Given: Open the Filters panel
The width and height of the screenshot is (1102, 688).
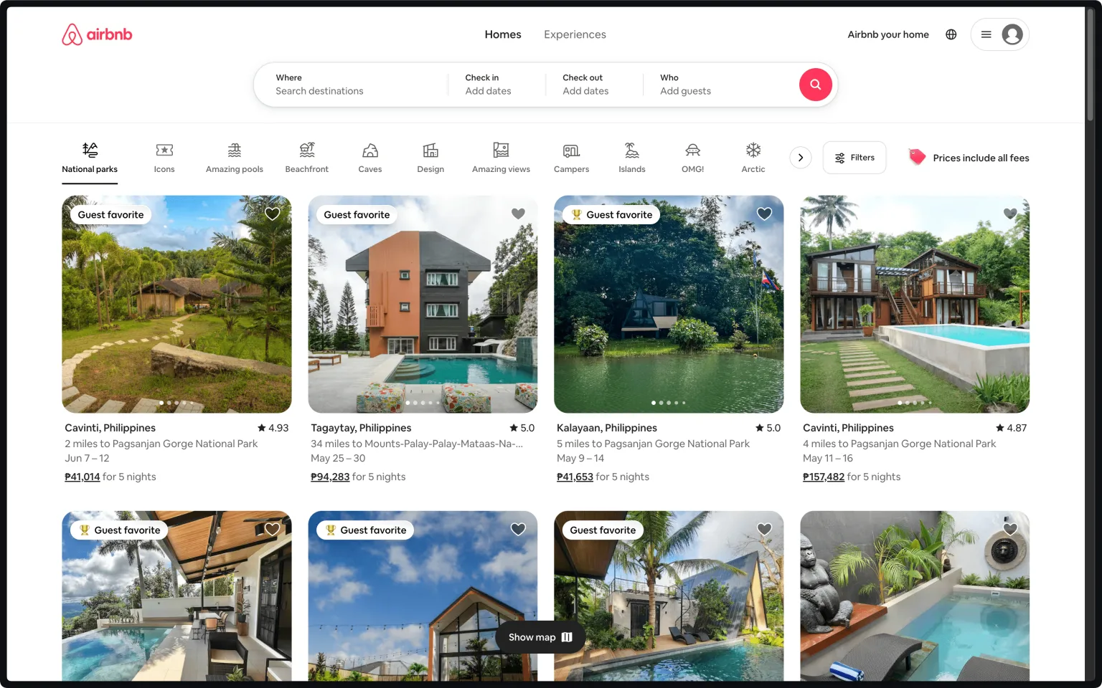Looking at the screenshot, I should point(854,158).
